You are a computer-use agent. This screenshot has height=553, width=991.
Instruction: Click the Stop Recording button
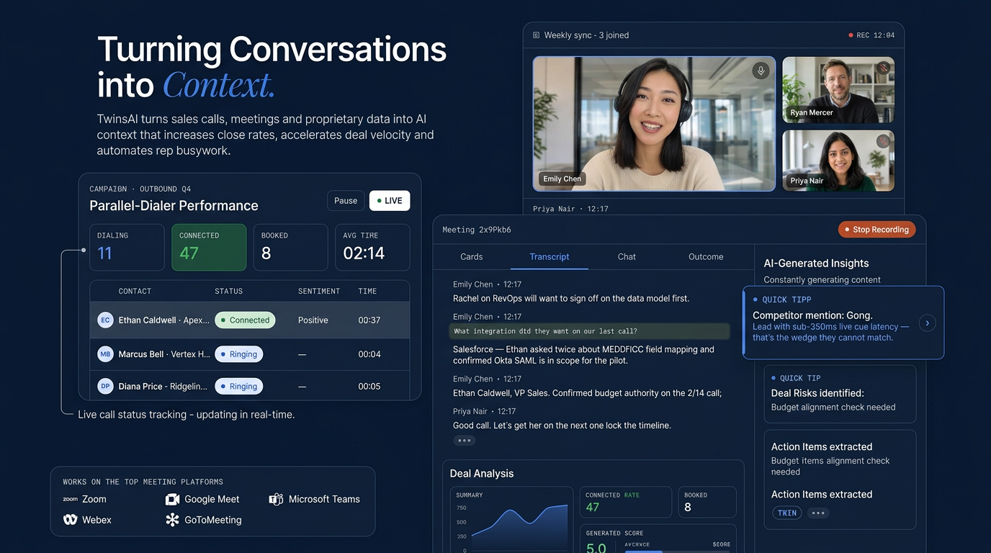(x=877, y=230)
